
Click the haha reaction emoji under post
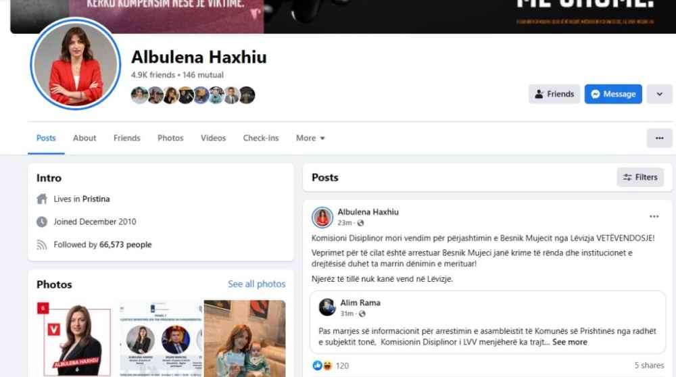tap(327, 366)
